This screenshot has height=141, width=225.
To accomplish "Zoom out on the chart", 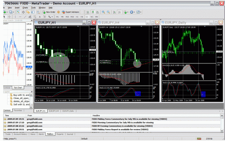I will (108, 12).
